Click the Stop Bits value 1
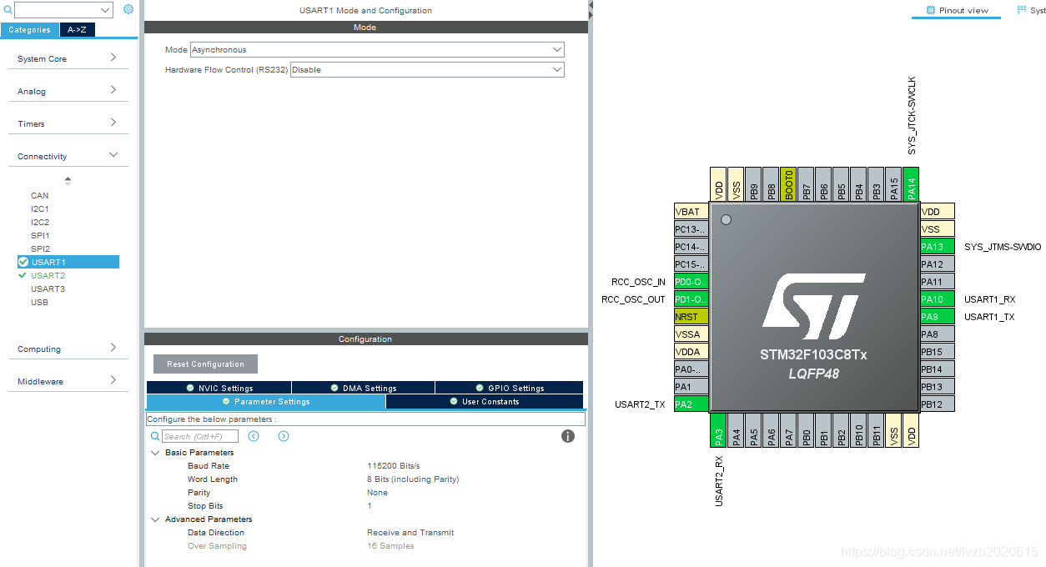The width and height of the screenshot is (1046, 567). click(370, 506)
